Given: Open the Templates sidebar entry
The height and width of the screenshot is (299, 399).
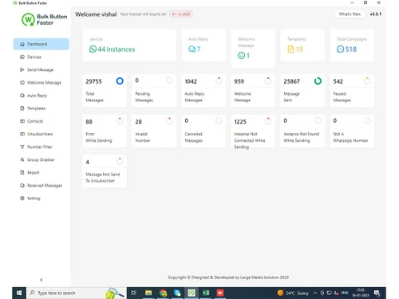Looking at the screenshot, I should pyautogui.click(x=33, y=108).
